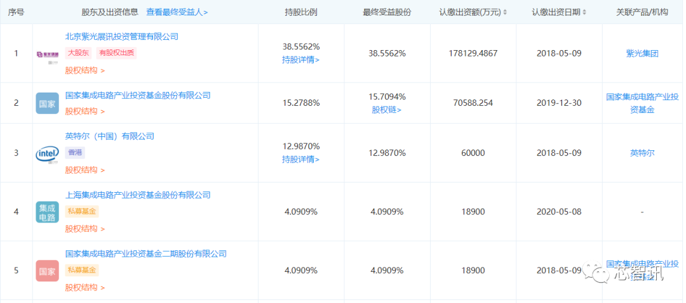Click the 序号 column header
This screenshot has width=686, height=303.
(16, 12)
